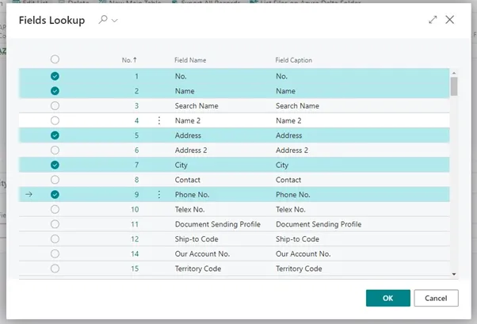Select field number 15 link
The image size is (477, 324).
135,269
